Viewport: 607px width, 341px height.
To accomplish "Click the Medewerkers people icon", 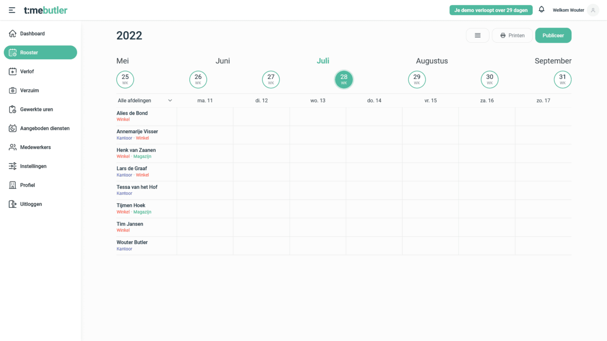I will coord(13,147).
